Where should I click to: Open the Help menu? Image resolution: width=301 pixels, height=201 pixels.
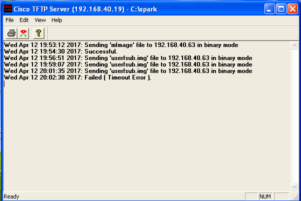tap(56, 20)
